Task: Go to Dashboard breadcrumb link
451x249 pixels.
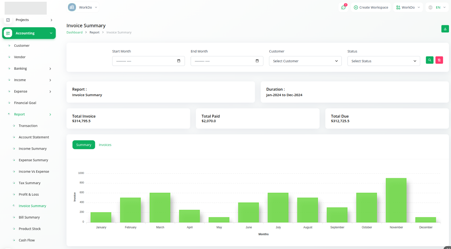Action: tap(74, 32)
